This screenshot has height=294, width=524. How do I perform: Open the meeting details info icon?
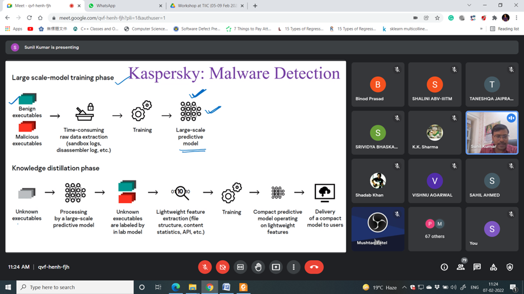[444, 267]
